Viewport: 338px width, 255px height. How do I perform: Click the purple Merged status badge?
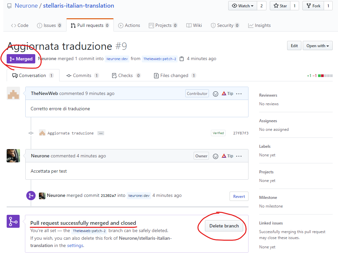[x=21, y=59]
